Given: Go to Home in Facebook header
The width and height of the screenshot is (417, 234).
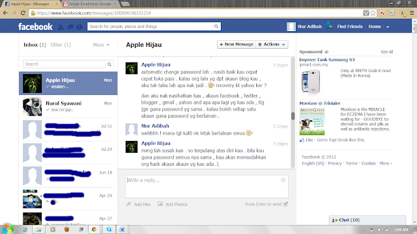Looking at the screenshot, I should coord(375,27).
